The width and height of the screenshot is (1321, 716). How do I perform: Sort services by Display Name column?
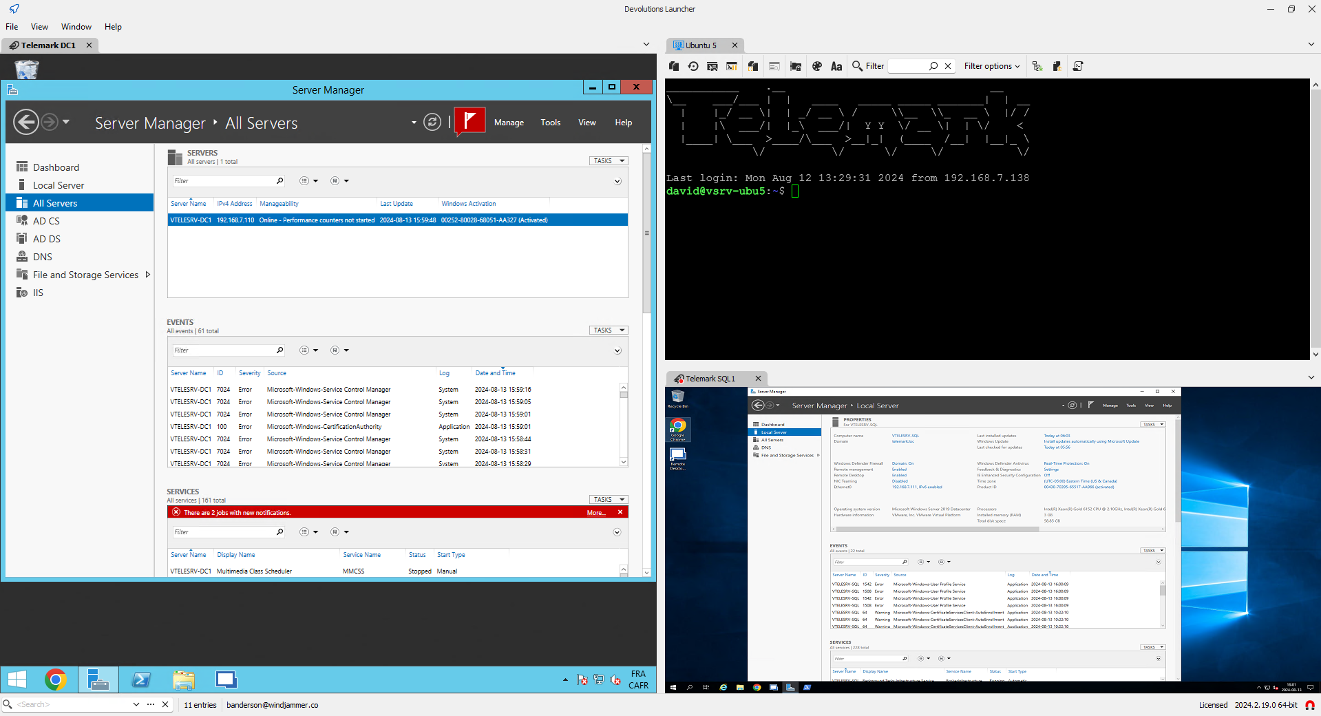(x=236, y=555)
